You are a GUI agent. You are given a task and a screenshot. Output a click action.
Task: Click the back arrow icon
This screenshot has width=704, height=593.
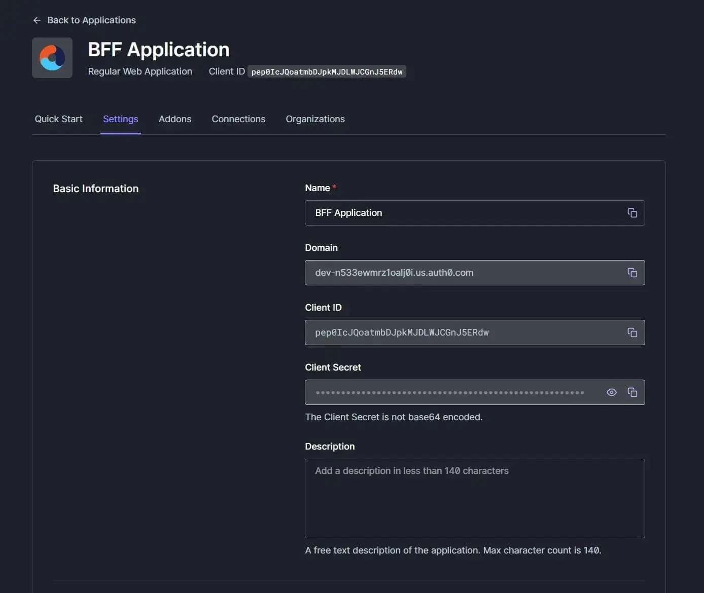click(37, 20)
